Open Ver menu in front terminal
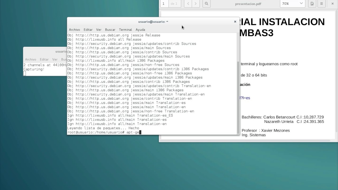This screenshot has width=338, height=190. (x=99, y=30)
